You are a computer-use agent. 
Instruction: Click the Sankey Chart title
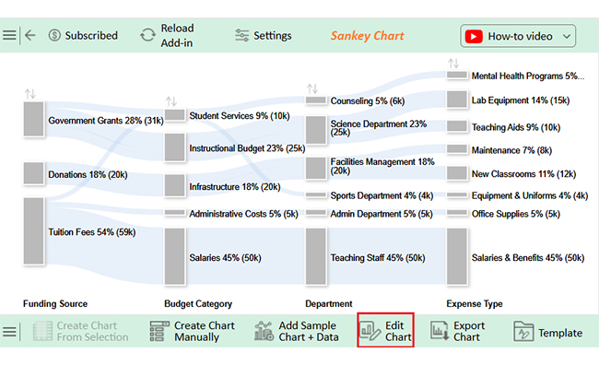tap(367, 36)
